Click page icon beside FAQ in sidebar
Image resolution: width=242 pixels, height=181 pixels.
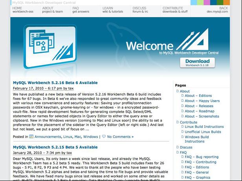[x=177, y=152]
